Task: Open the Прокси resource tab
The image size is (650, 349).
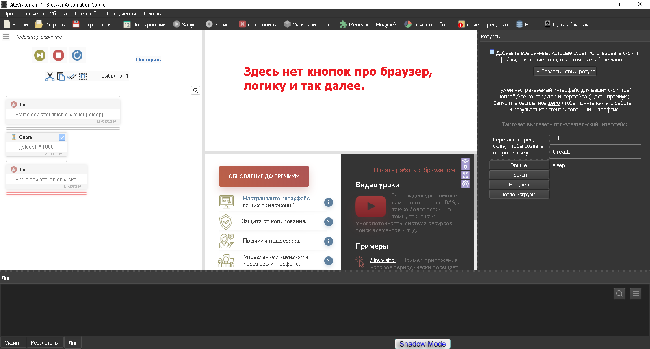Action: tap(519, 175)
